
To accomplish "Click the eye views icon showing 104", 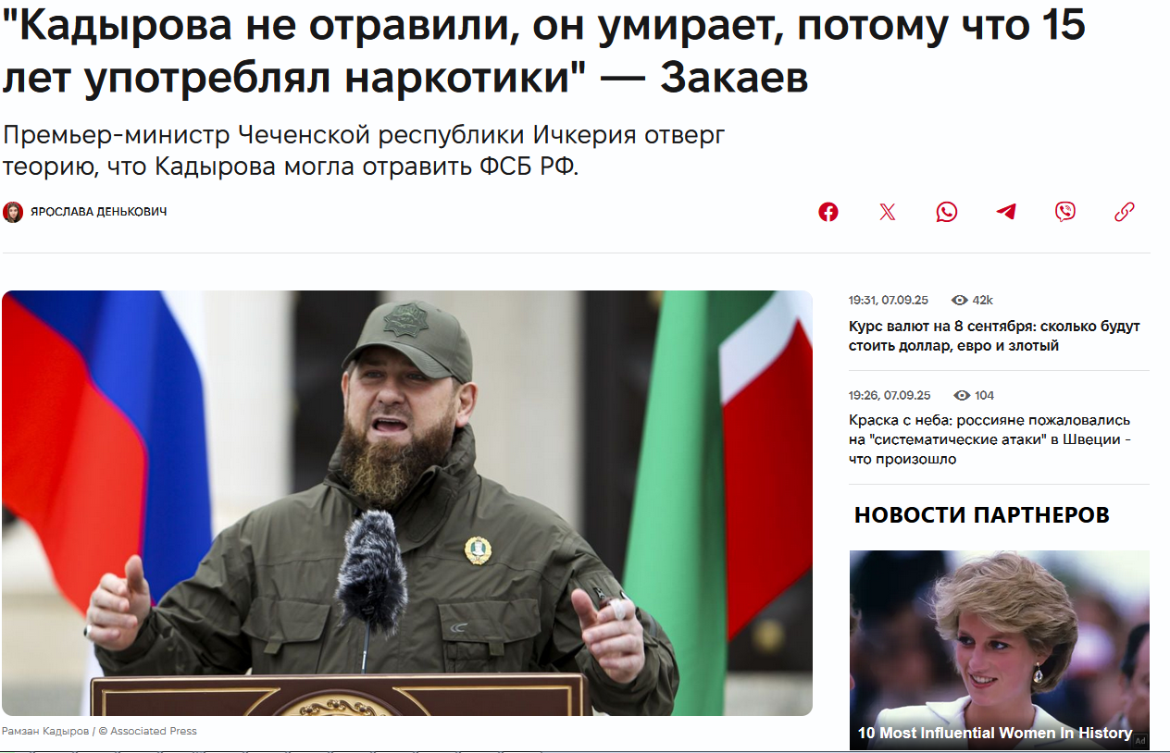I will pyautogui.click(x=962, y=395).
